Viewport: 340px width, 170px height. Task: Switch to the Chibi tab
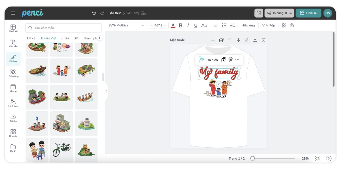pos(65,38)
